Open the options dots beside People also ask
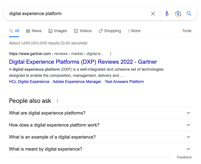The image size is (201, 164). click(57, 101)
